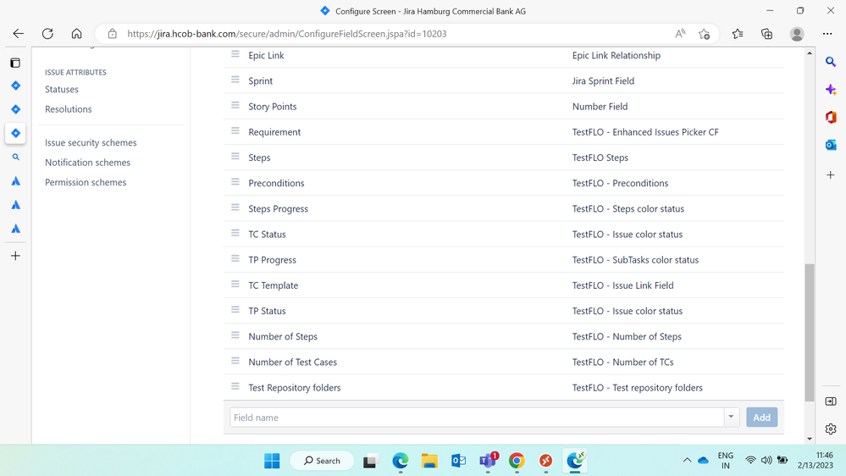Screen dimensions: 846x476
Task: Switch to the second Jira diamond vertical tab
Action: point(15,109)
